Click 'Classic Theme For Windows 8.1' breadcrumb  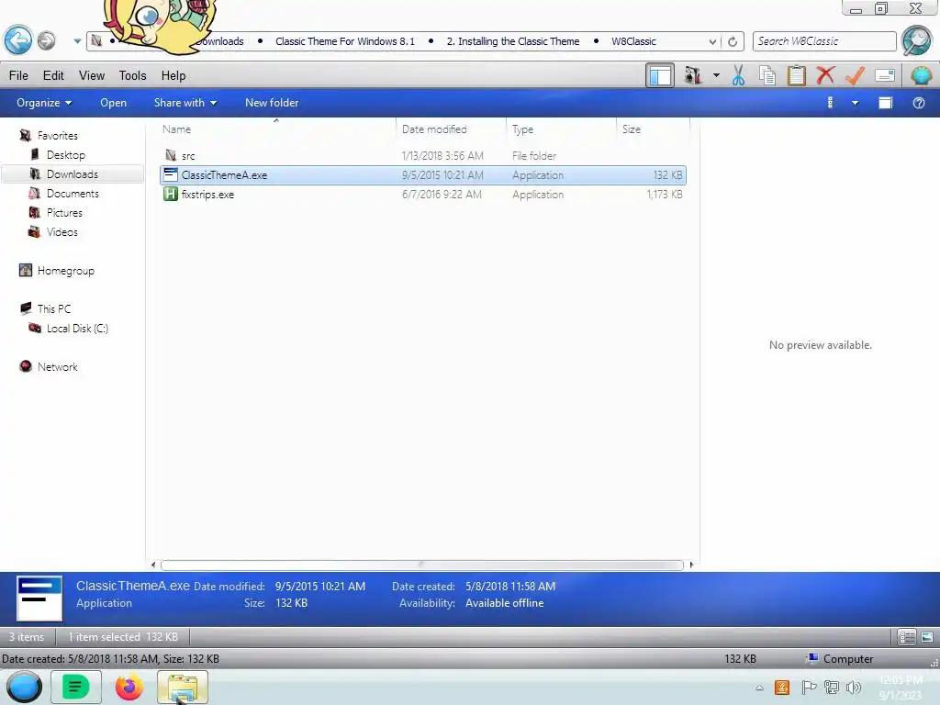[345, 41]
